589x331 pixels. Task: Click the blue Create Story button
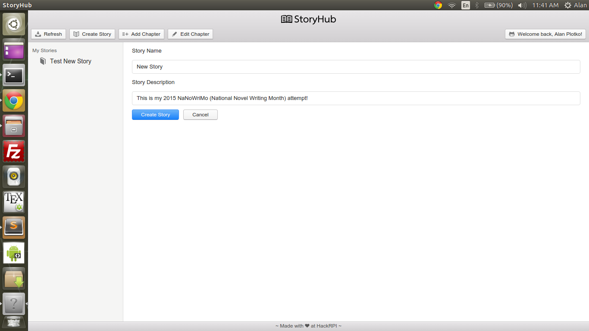155,115
